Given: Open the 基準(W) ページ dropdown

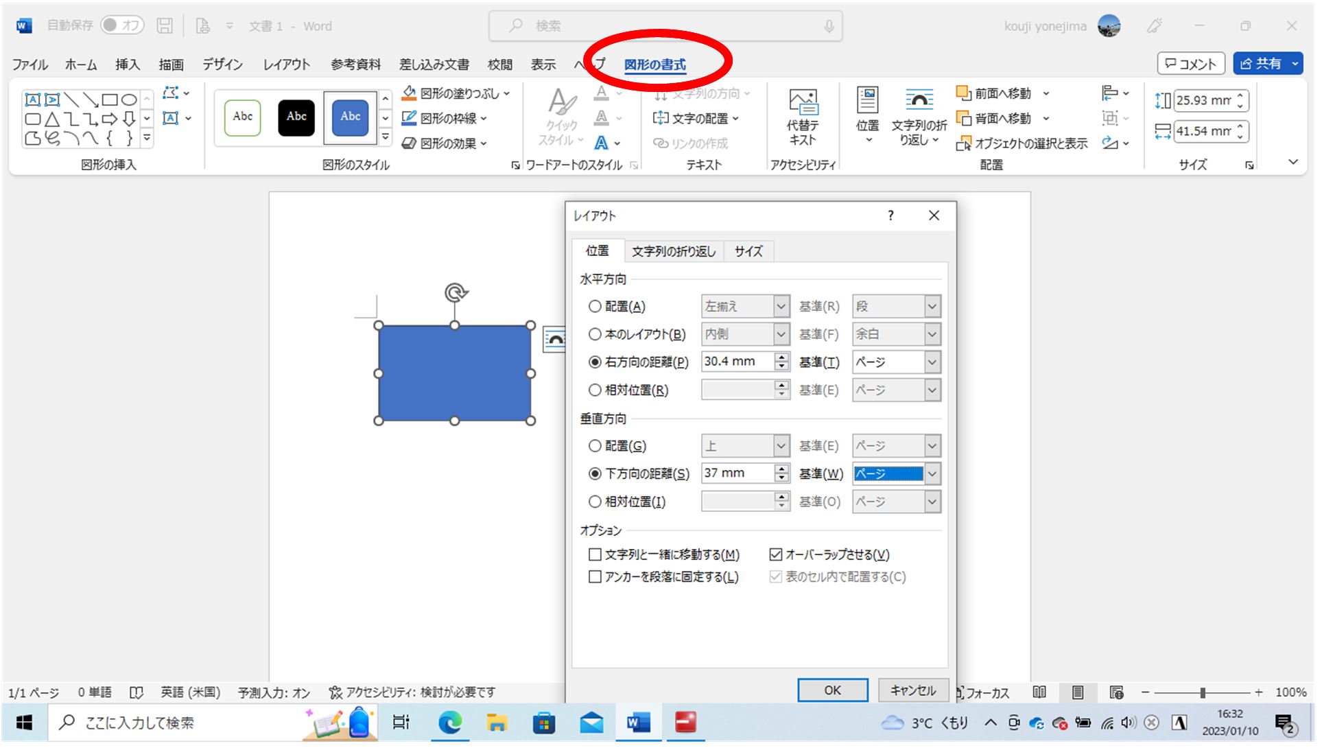Looking at the screenshot, I should [x=897, y=473].
